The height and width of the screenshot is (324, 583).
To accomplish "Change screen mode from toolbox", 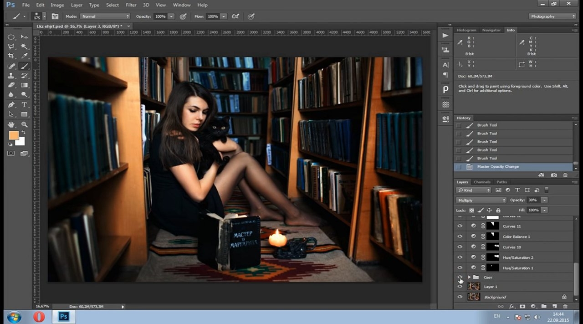I will (24, 154).
